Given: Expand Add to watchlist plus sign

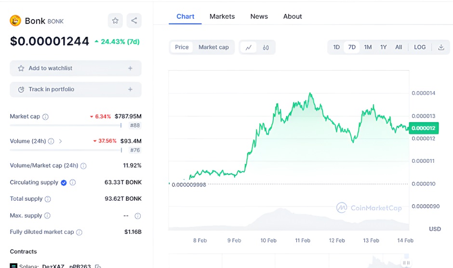Looking at the screenshot, I should point(130,68).
